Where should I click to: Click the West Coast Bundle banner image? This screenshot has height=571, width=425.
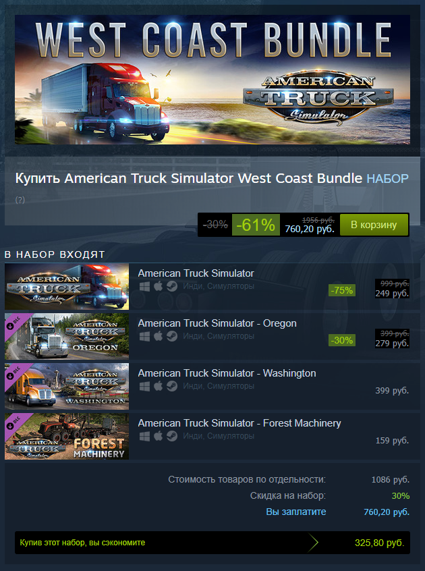213,80
